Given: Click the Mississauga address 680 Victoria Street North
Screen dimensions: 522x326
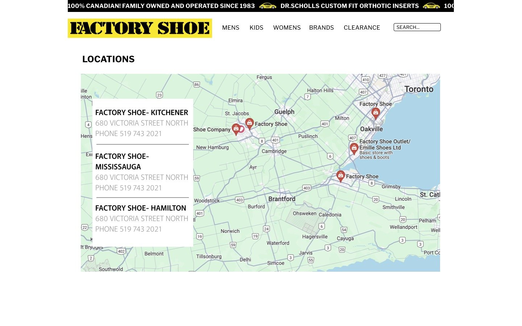Looking at the screenshot, I should tap(142, 177).
